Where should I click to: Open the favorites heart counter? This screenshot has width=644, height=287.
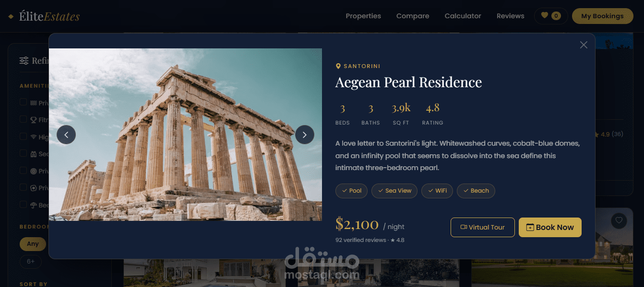(x=551, y=16)
